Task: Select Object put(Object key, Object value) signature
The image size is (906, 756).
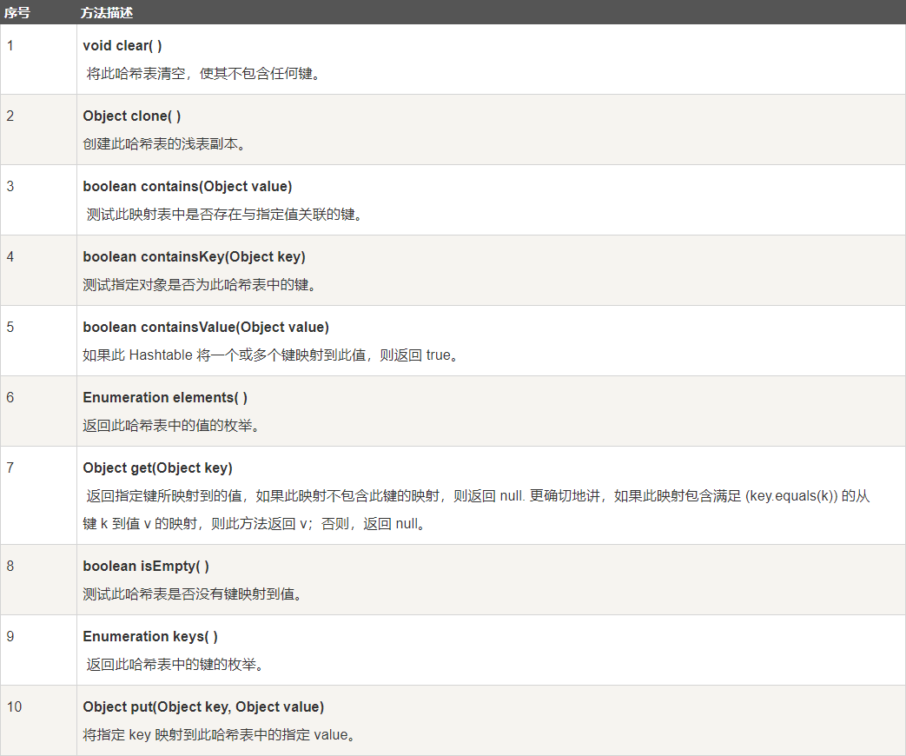Action: coord(203,707)
